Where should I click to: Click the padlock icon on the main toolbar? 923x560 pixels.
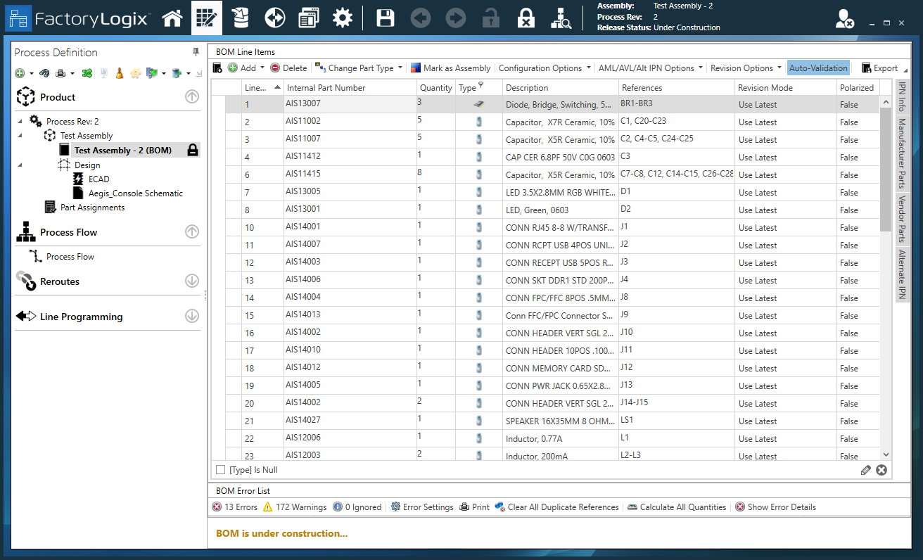[x=491, y=18]
